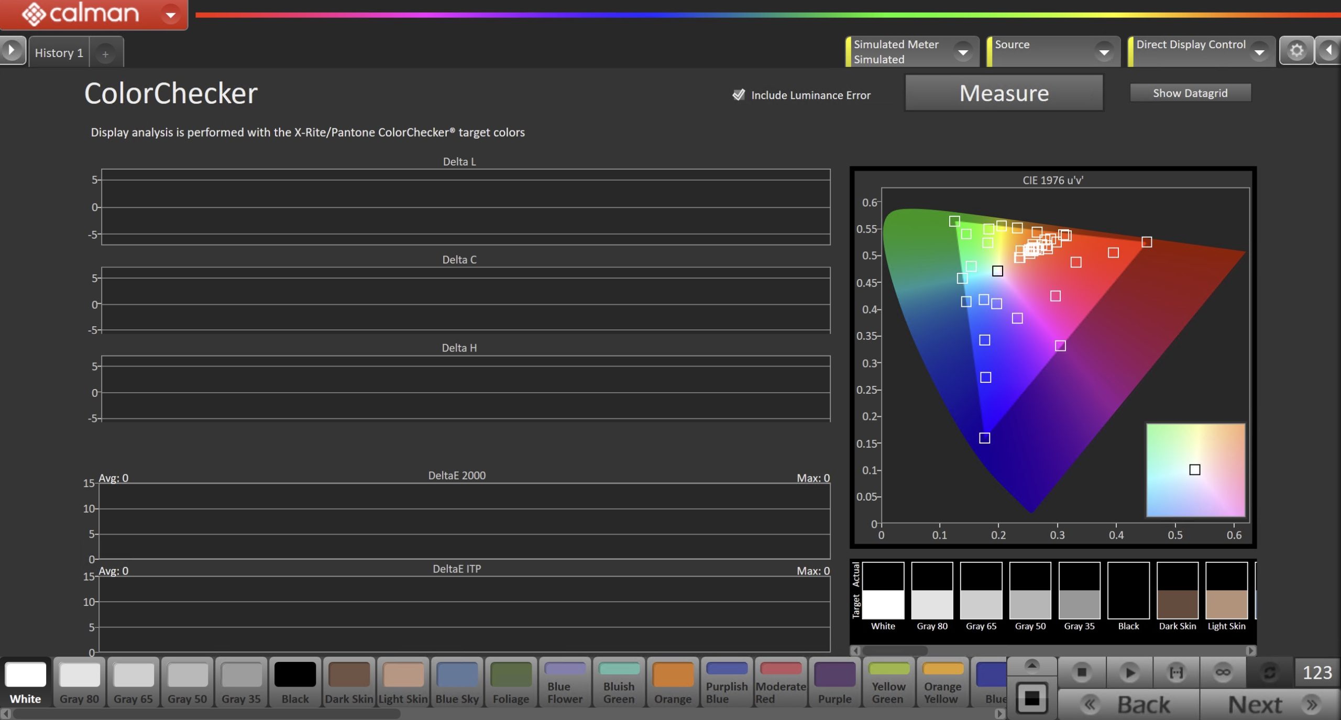Add a new history tab

(x=105, y=54)
